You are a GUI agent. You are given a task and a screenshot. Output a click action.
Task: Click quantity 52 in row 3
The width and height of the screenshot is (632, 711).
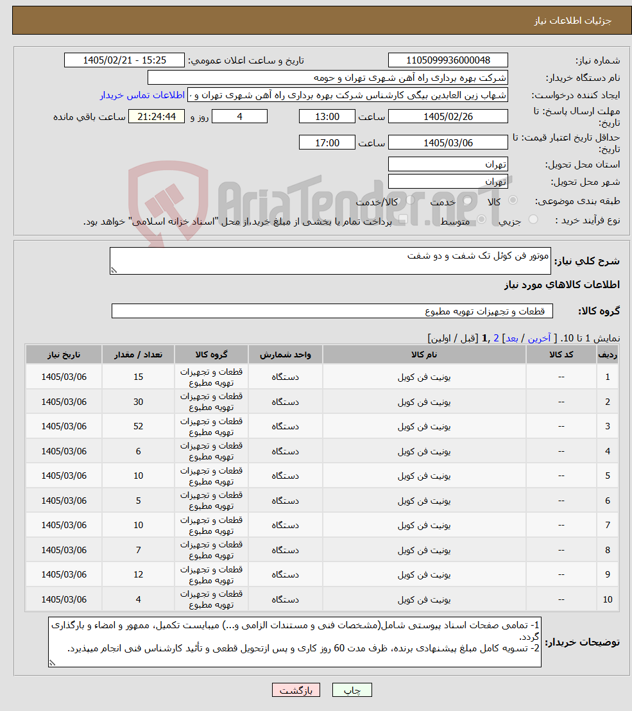click(139, 426)
